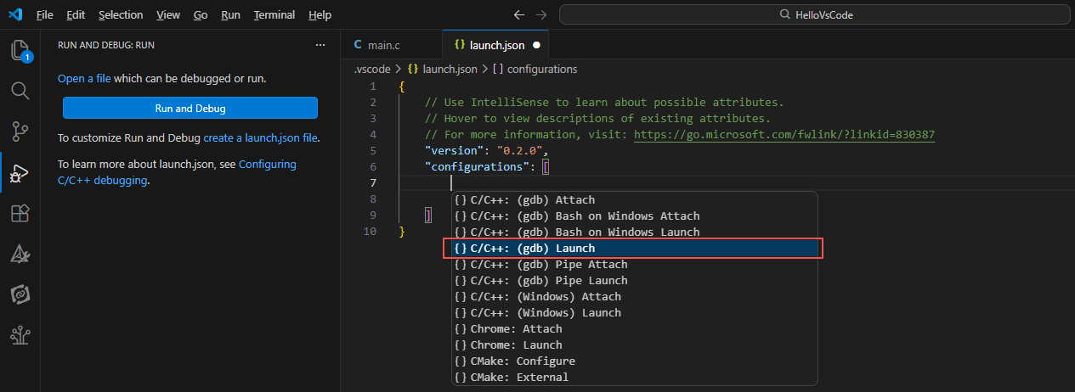The width and height of the screenshot is (1075, 392).
Task: Click the VS Code logo icon
Action: click(x=14, y=15)
